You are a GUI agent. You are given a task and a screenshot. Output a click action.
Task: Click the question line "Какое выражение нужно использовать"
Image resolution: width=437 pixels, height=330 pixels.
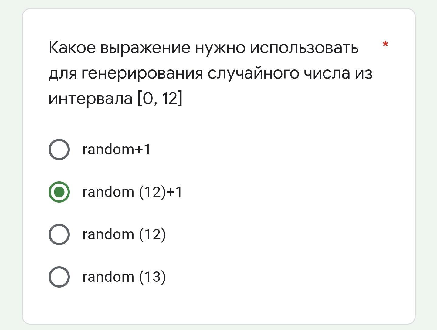point(204,48)
